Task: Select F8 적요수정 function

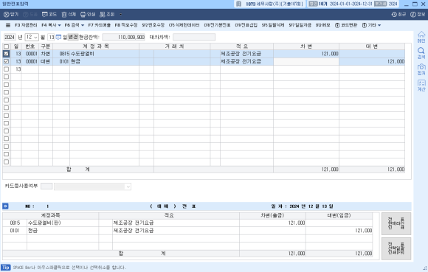Action: click(x=126, y=25)
